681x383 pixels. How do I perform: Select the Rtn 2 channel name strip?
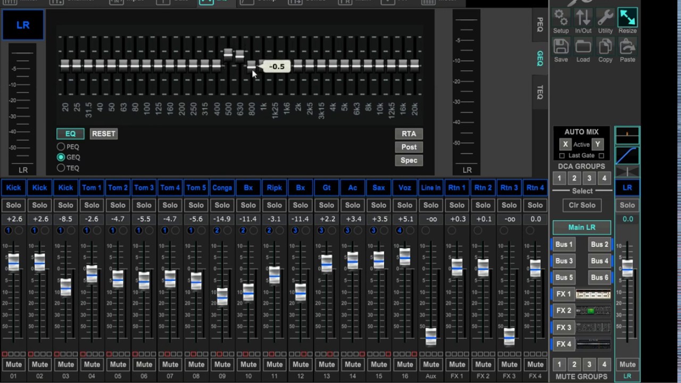coord(483,188)
